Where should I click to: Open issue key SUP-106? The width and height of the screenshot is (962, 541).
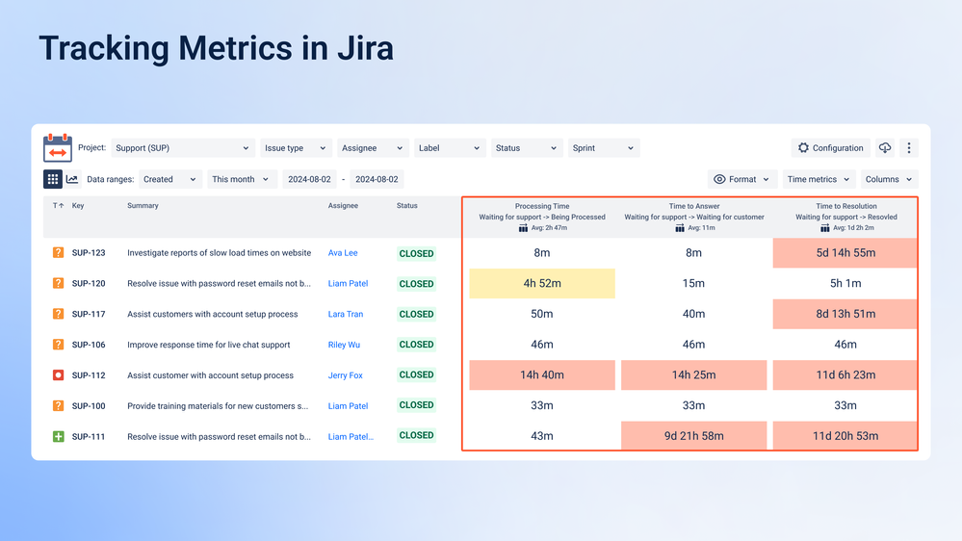pos(89,345)
